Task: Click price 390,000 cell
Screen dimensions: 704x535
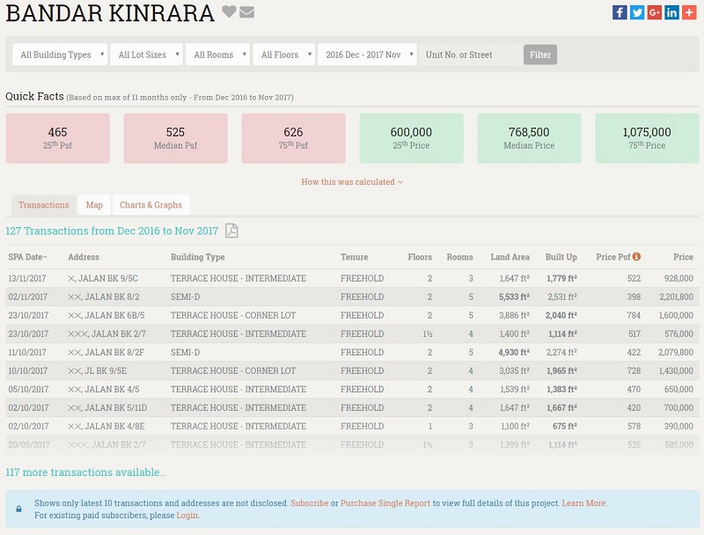Action: tap(678, 426)
